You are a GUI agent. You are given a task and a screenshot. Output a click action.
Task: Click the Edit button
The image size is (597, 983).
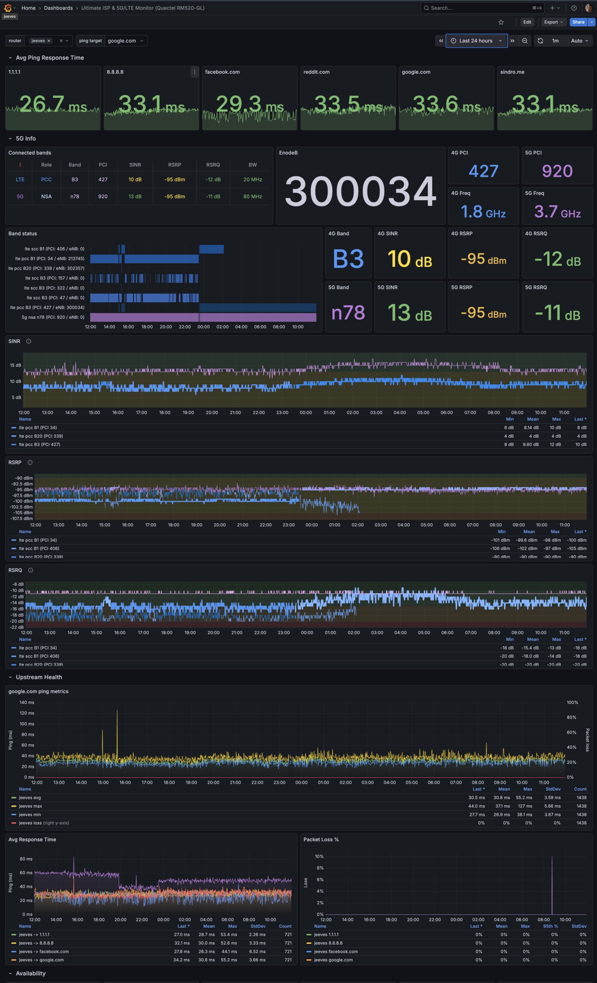point(527,22)
